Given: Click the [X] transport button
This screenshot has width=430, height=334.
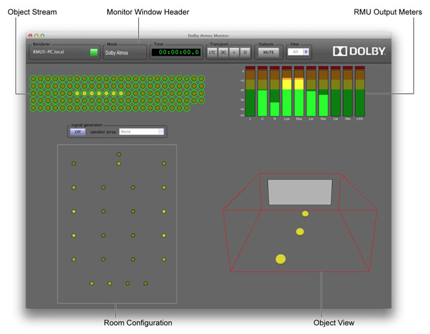Looking at the screenshot, I should tap(223, 53).
